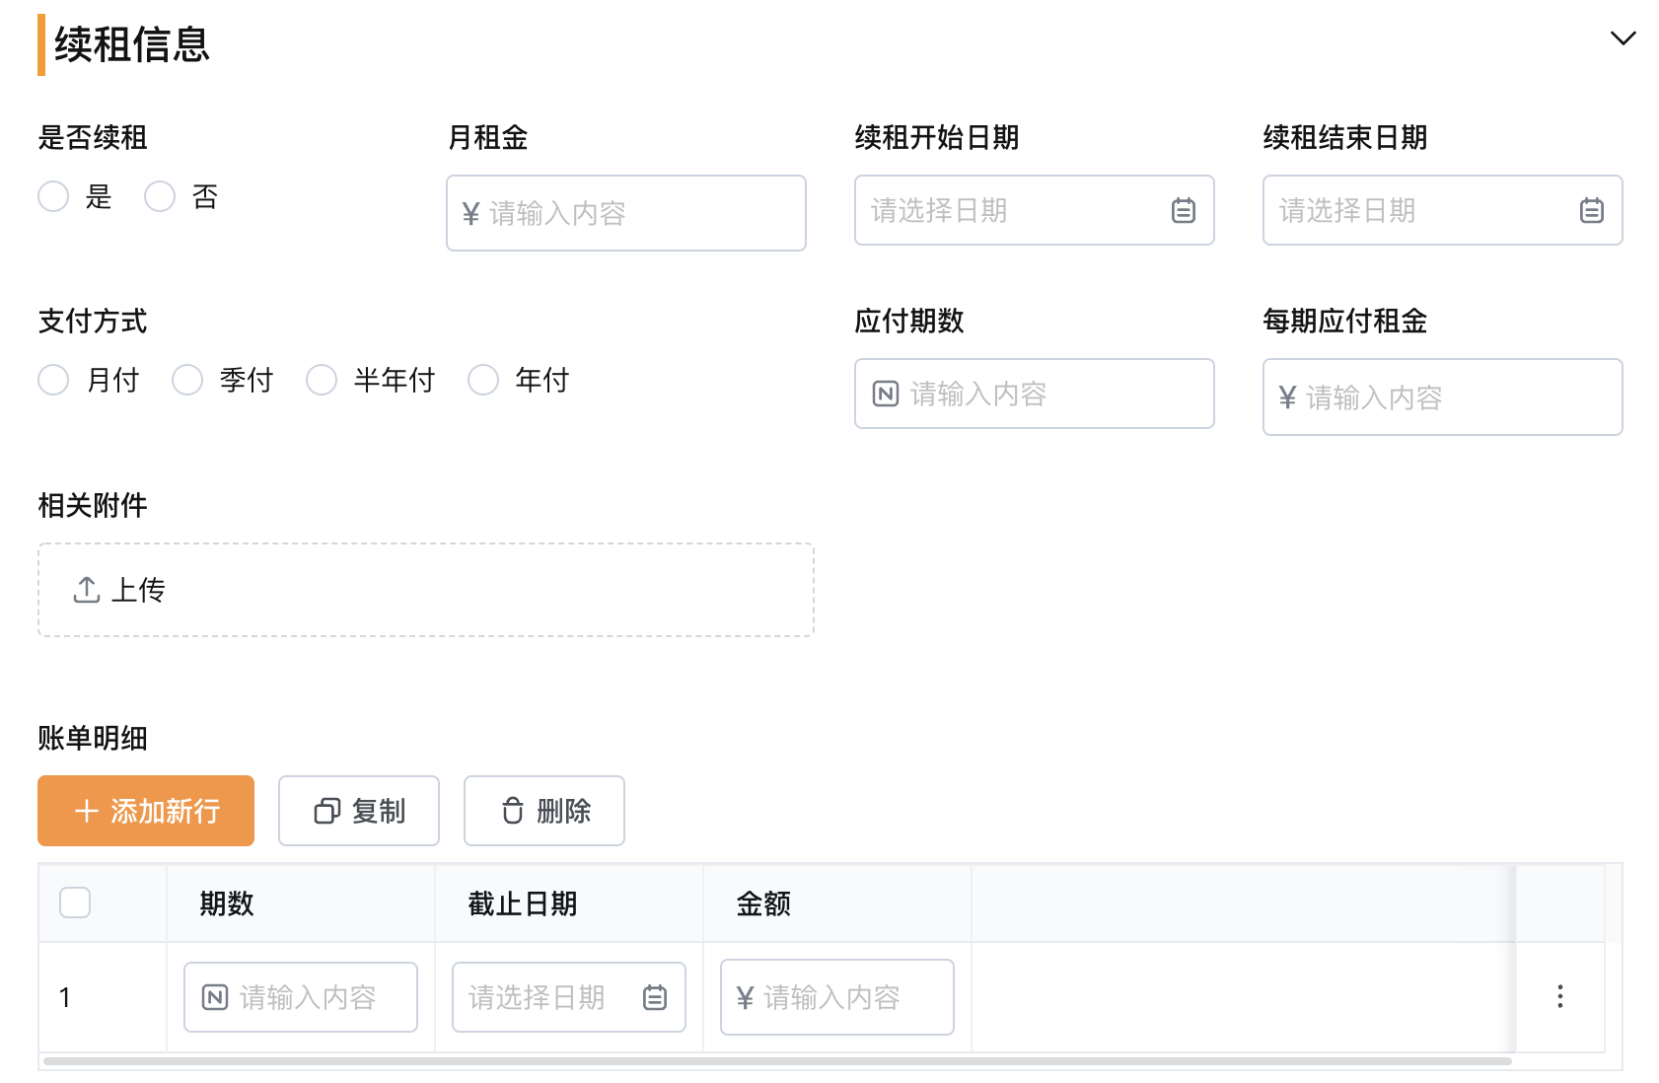Click the 每期应付租金 amount field

pyautogui.click(x=1443, y=397)
